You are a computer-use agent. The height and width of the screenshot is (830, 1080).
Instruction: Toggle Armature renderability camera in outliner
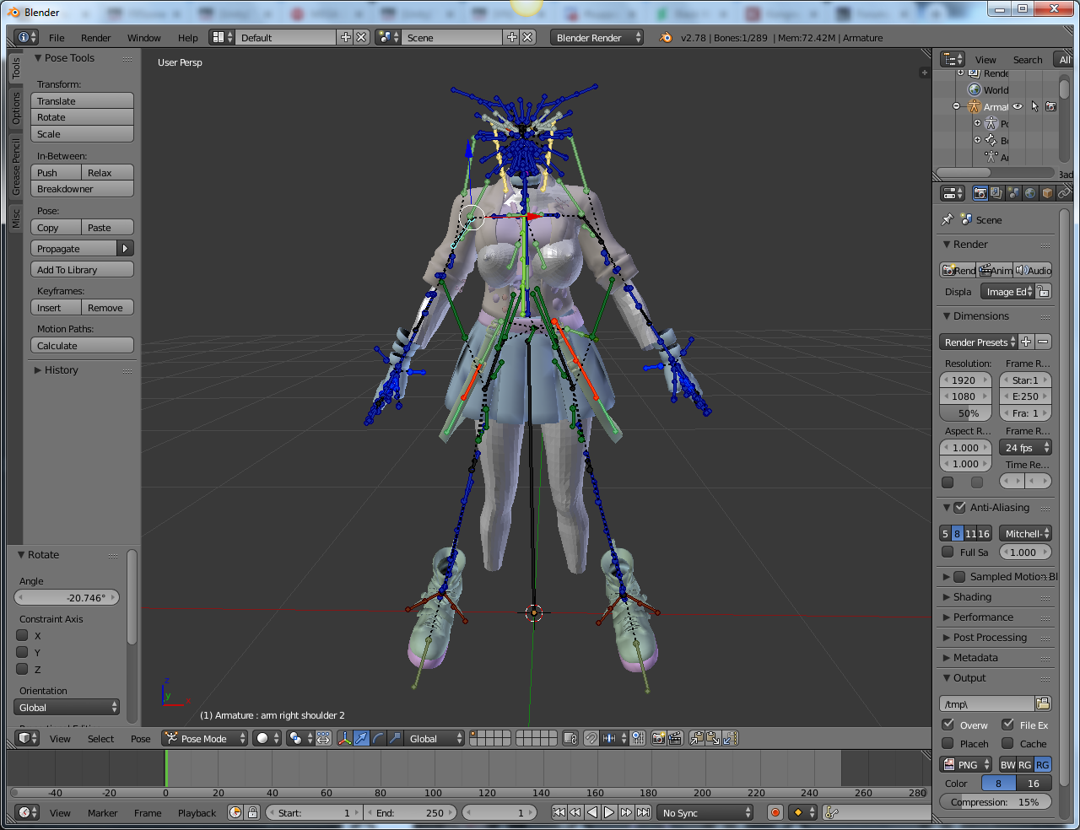[1050, 106]
